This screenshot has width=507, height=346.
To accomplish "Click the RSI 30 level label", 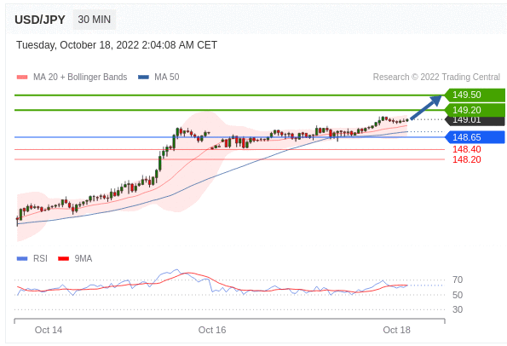I will click(x=458, y=309).
